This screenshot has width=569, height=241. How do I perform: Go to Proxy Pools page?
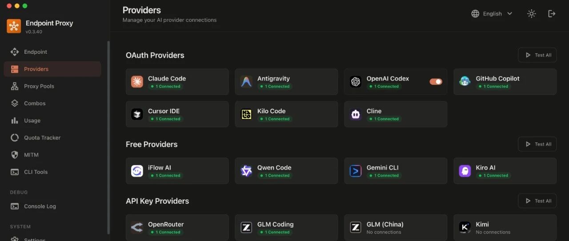point(52,86)
